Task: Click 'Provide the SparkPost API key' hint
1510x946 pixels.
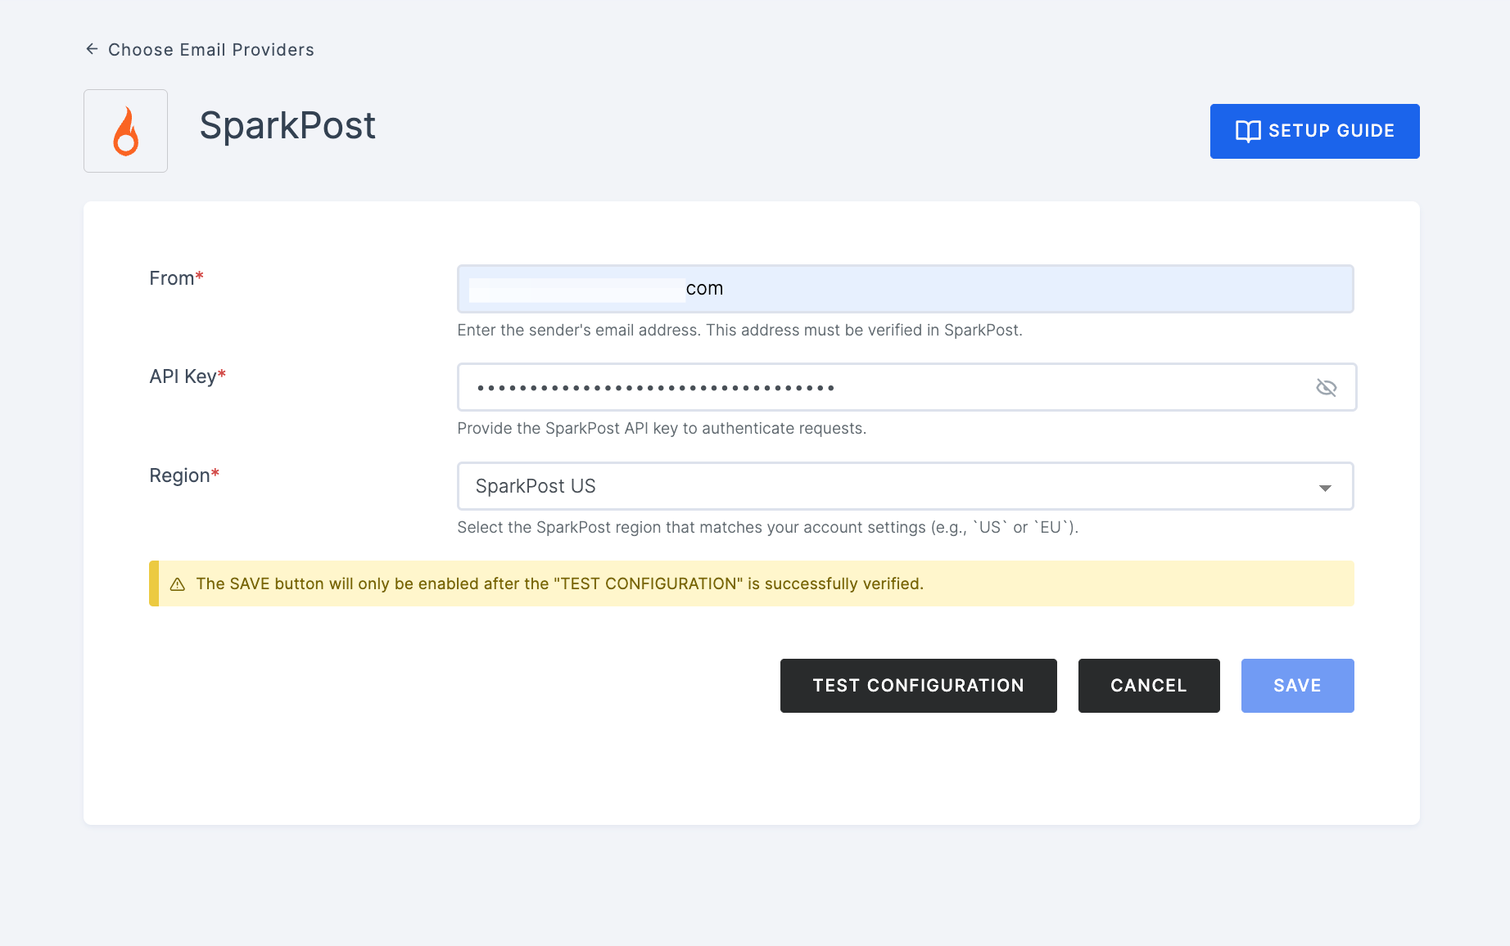Action: coord(662,428)
